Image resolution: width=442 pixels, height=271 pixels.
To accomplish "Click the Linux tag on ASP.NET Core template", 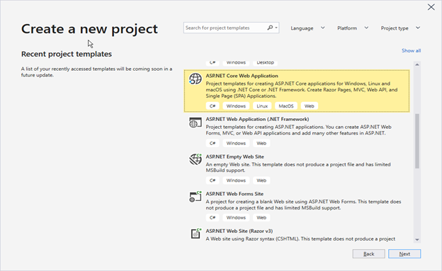I will (x=262, y=106).
